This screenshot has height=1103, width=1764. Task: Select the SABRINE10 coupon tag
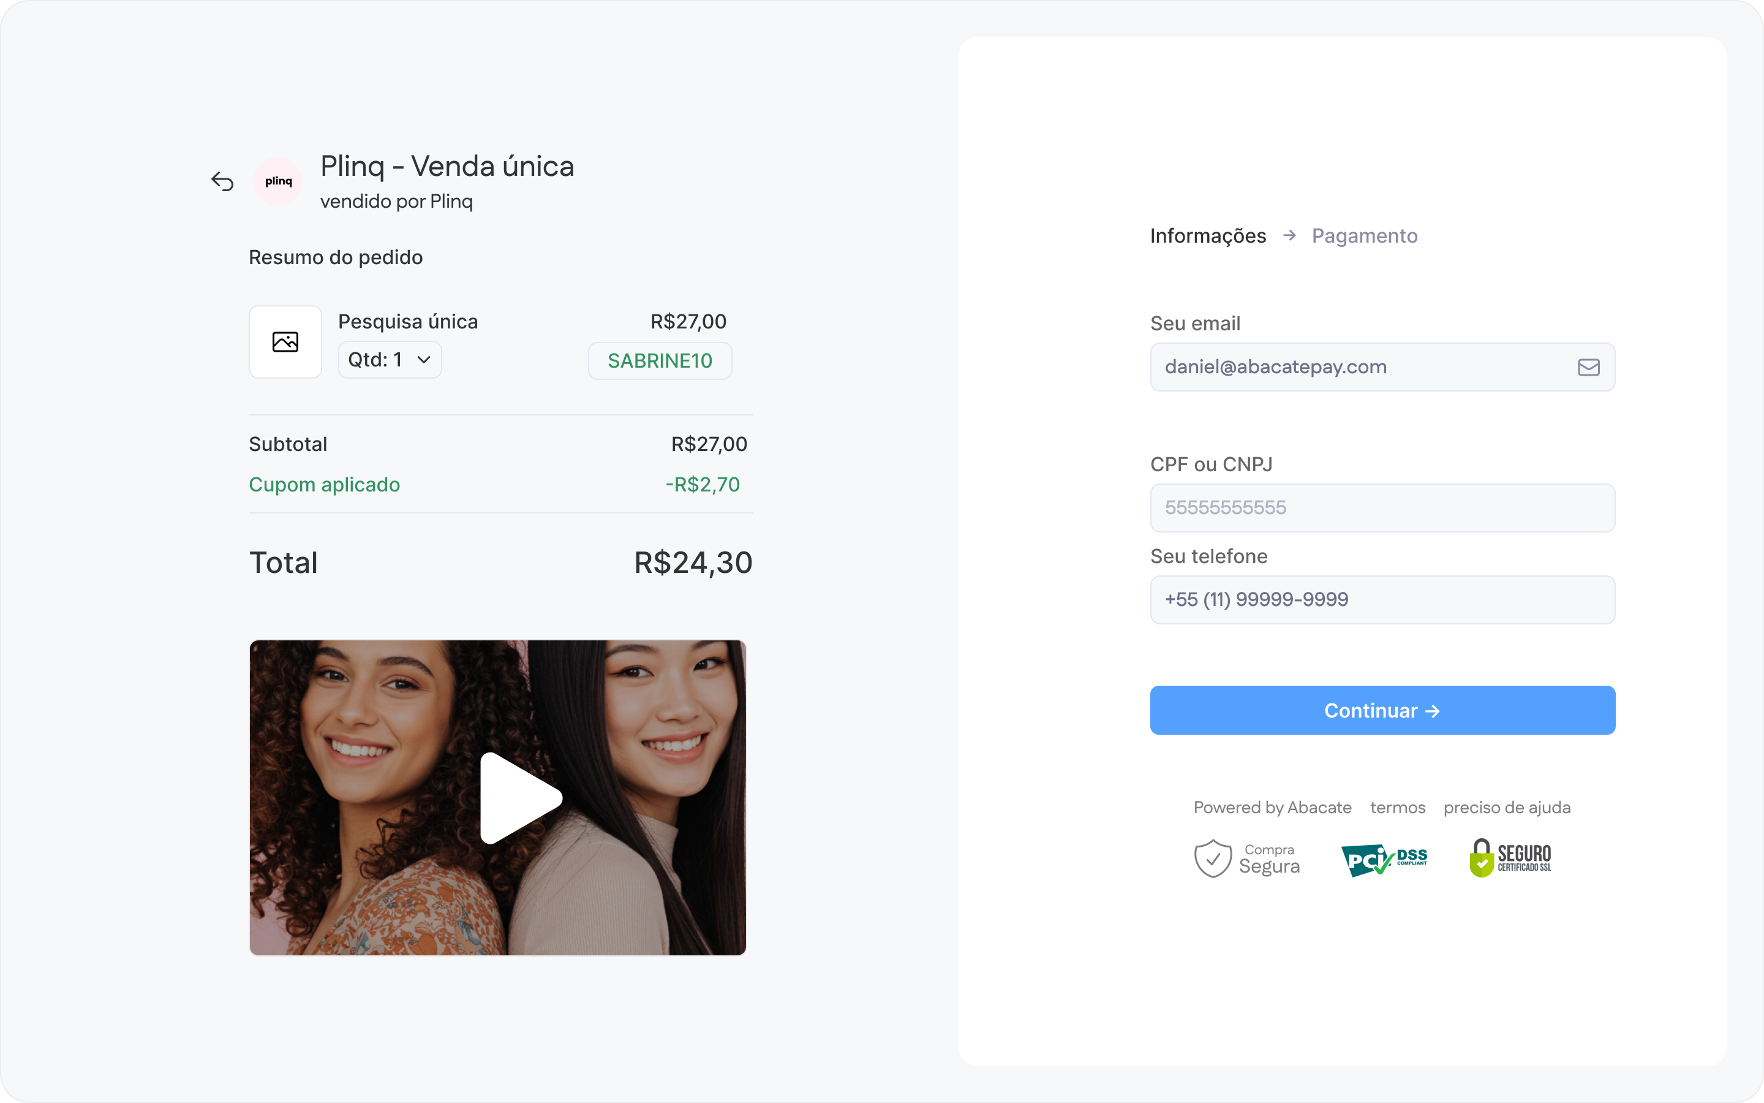[x=659, y=360]
